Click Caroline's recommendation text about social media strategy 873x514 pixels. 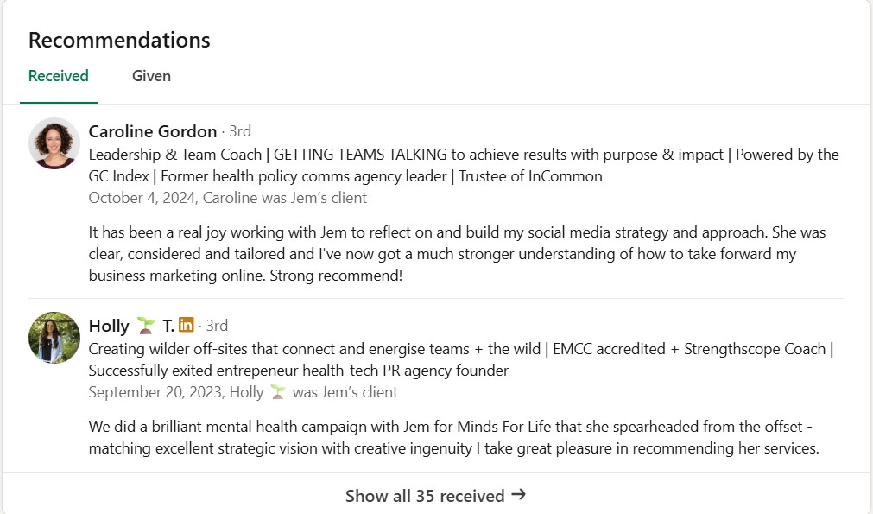point(457,254)
